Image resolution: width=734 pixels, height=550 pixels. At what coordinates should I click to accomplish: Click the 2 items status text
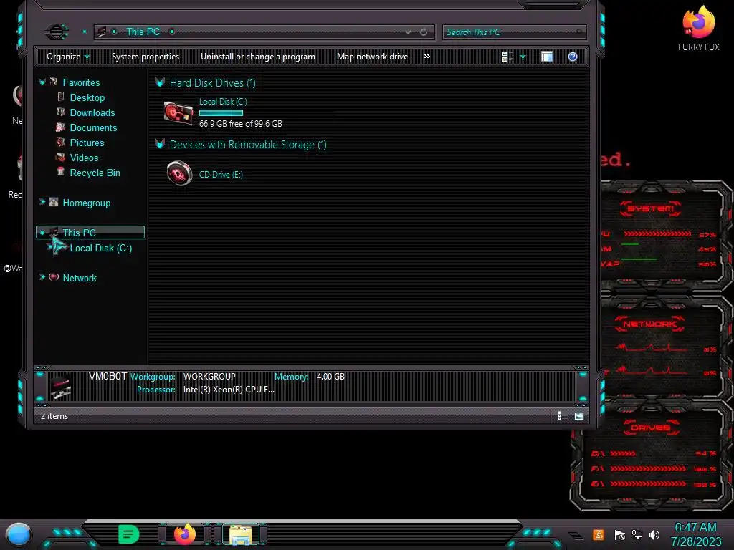[x=54, y=416]
